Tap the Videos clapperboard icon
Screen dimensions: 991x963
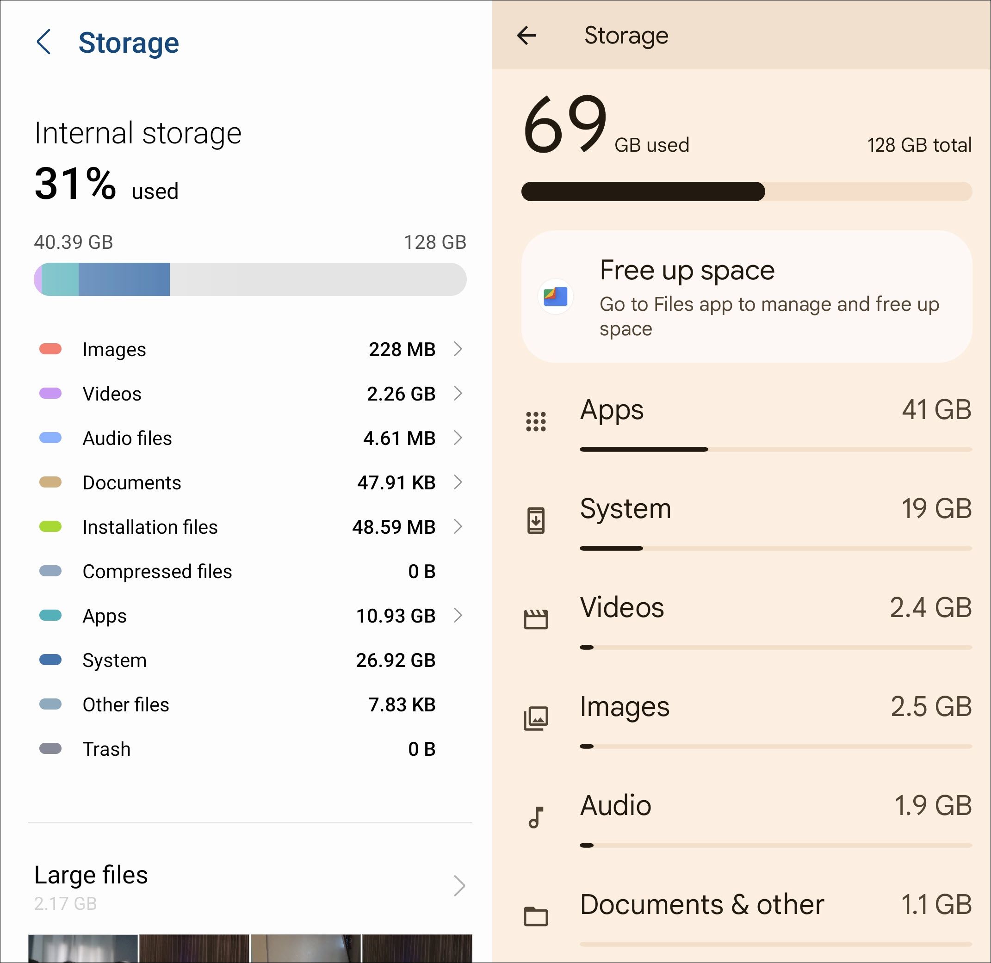coord(536,619)
